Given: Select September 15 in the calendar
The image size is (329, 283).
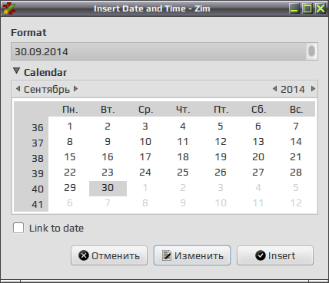Looking at the screenshot, I should [x=70, y=157].
